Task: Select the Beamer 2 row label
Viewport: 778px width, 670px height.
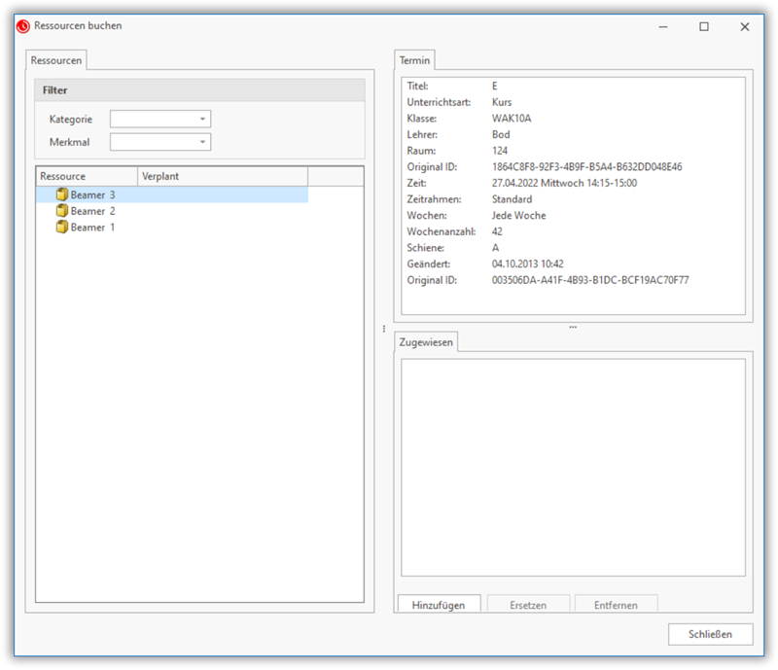Action: click(x=93, y=211)
